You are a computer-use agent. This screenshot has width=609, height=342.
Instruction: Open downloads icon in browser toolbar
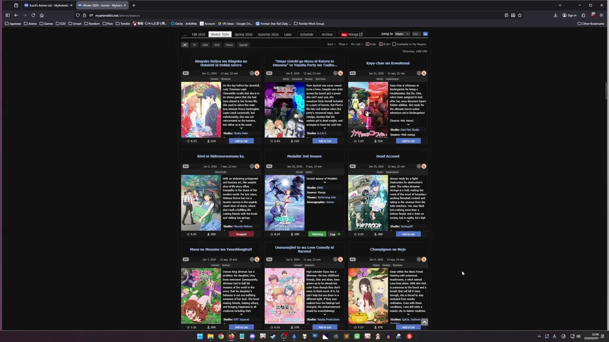coord(555,15)
